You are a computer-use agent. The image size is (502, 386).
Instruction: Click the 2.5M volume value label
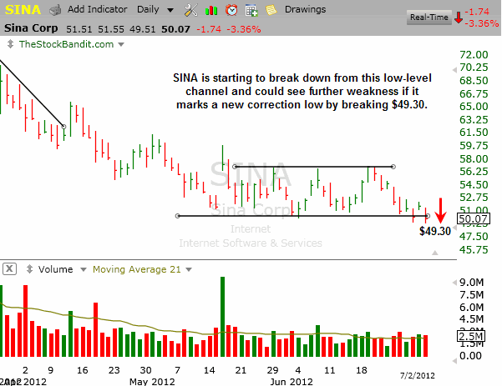[471, 337]
